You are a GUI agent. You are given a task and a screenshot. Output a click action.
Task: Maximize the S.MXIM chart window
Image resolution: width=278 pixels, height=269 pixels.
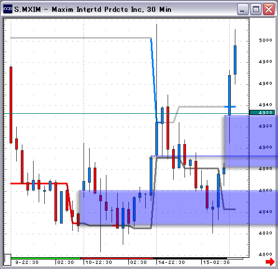256,9
